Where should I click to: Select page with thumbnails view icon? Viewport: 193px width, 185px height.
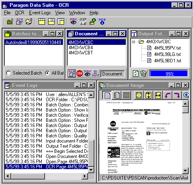117,95
